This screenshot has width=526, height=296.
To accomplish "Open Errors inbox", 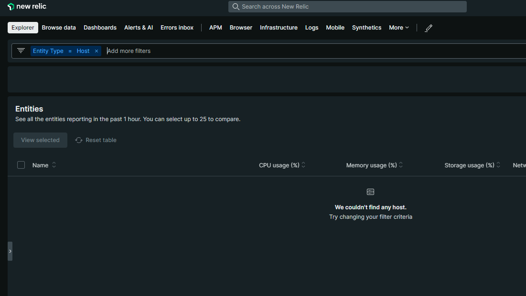I will [177, 28].
